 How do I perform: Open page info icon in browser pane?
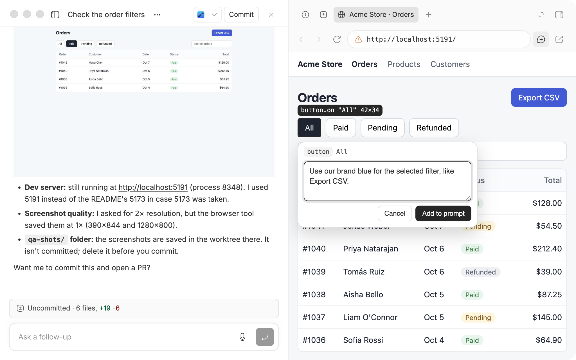click(x=305, y=15)
